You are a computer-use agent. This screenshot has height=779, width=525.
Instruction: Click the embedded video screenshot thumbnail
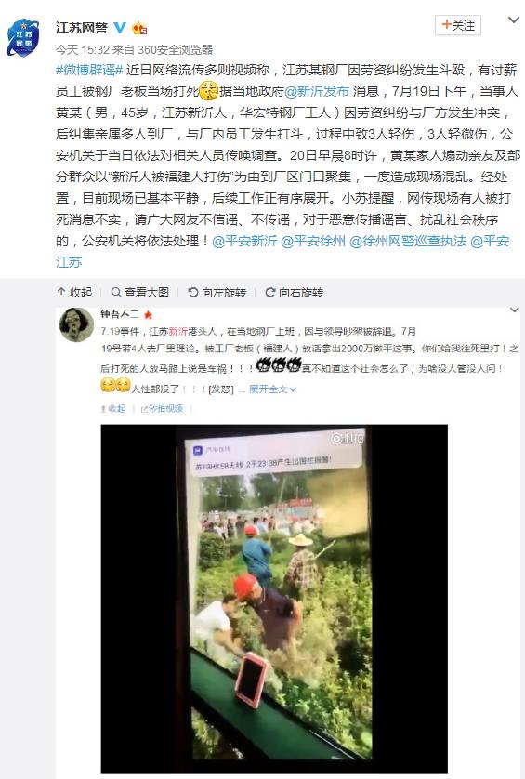click(274, 598)
